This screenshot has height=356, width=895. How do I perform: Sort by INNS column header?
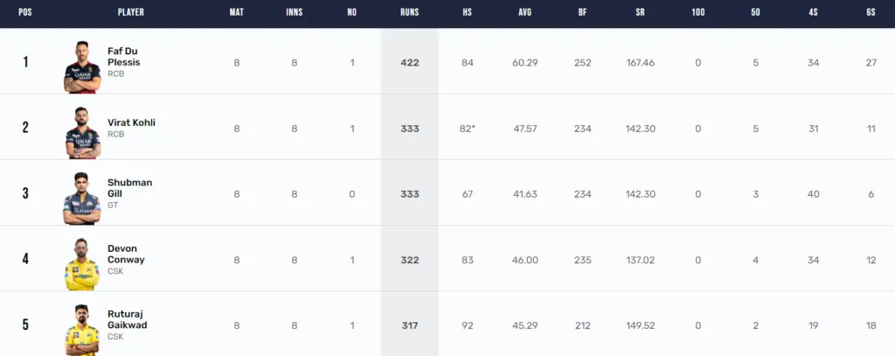click(x=294, y=12)
